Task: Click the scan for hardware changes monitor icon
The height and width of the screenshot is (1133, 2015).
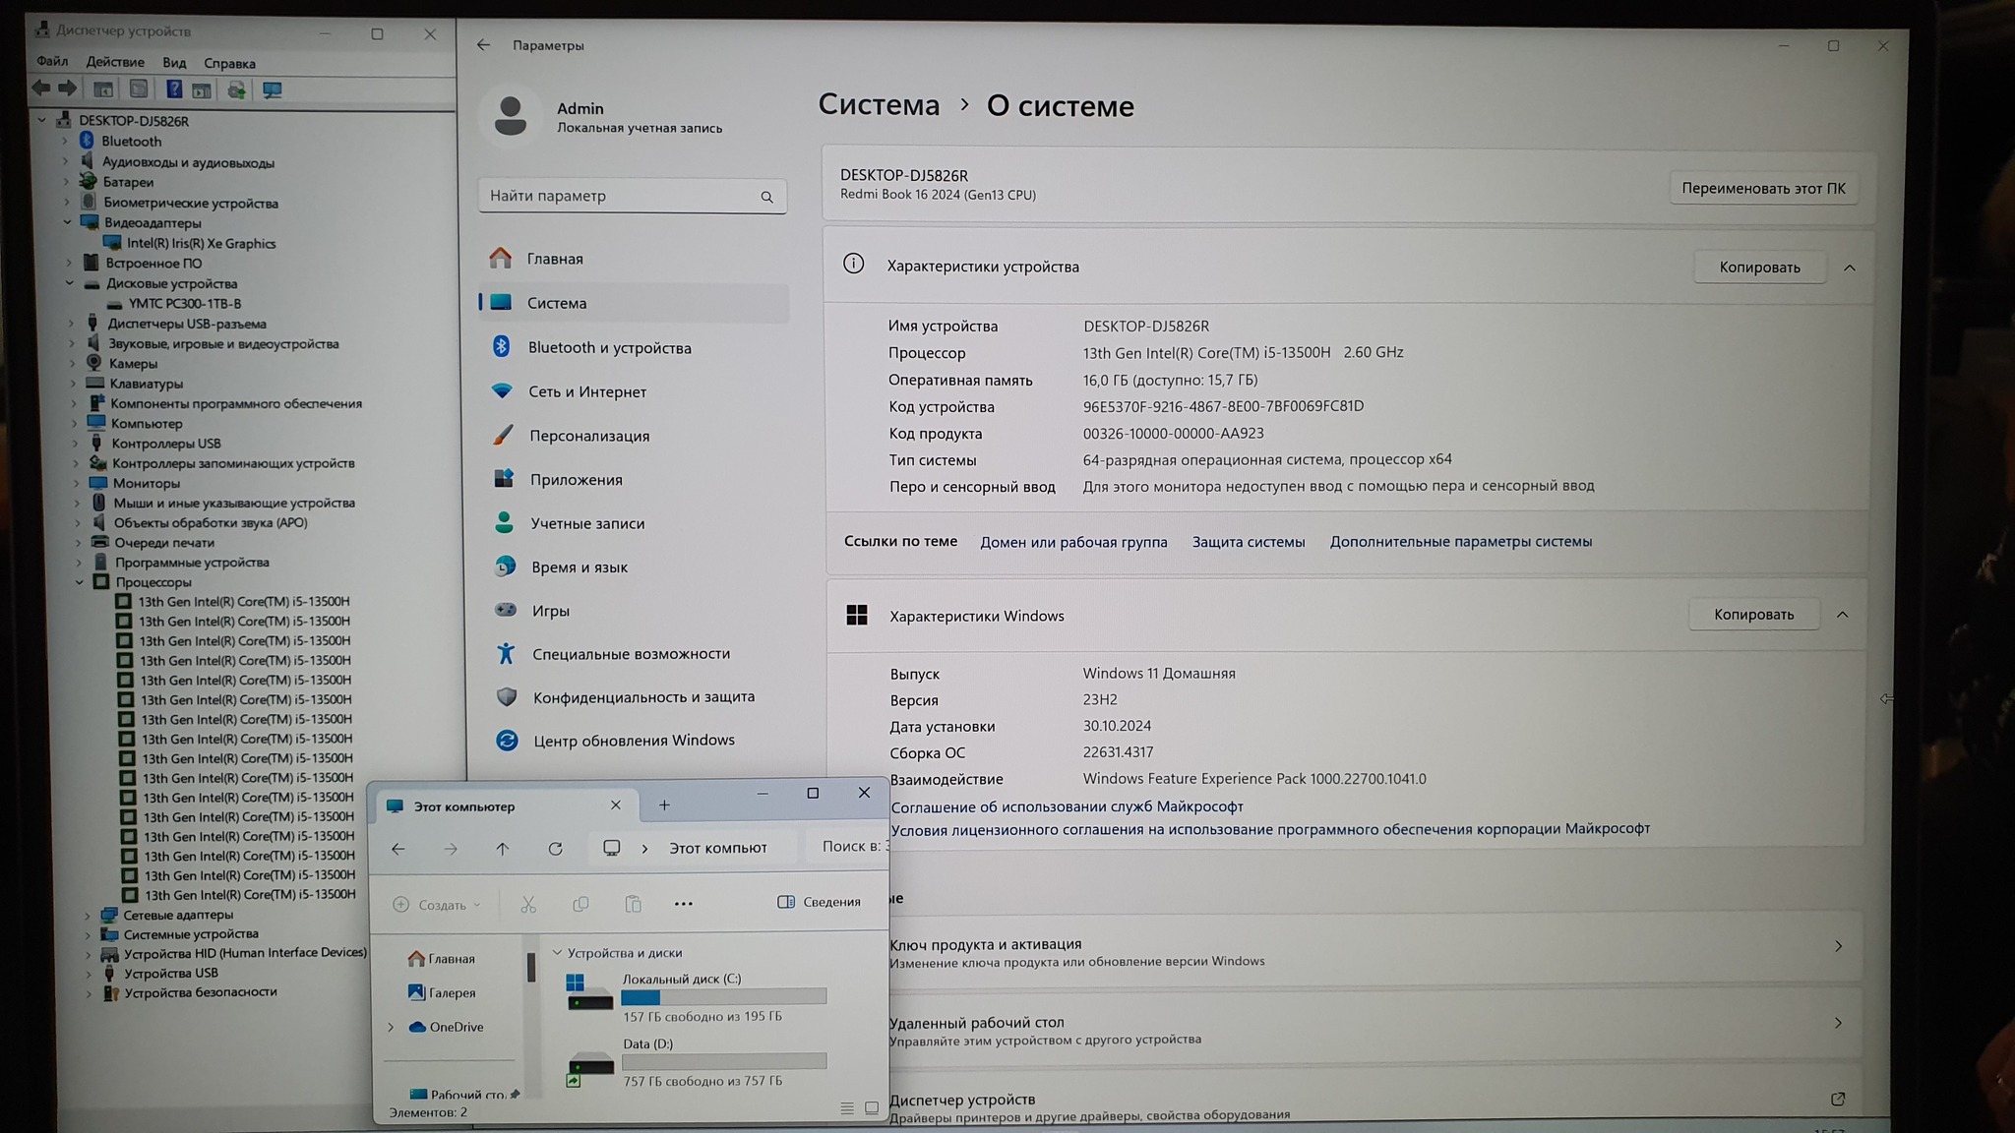Action: pyautogui.click(x=273, y=89)
